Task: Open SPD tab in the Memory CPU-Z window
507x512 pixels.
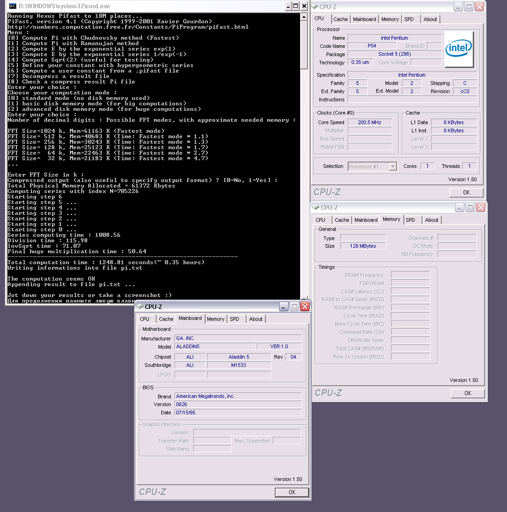Action: click(410, 220)
